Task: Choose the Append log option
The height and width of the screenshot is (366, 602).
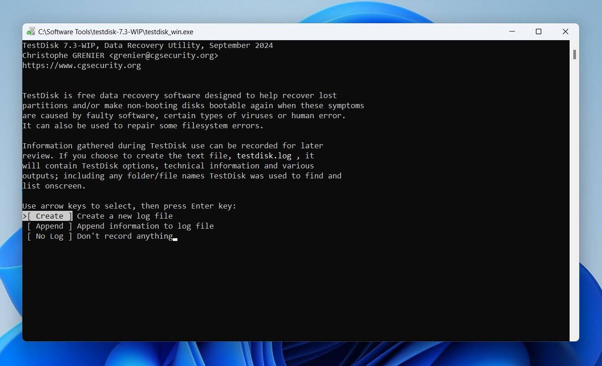Action: (50, 226)
